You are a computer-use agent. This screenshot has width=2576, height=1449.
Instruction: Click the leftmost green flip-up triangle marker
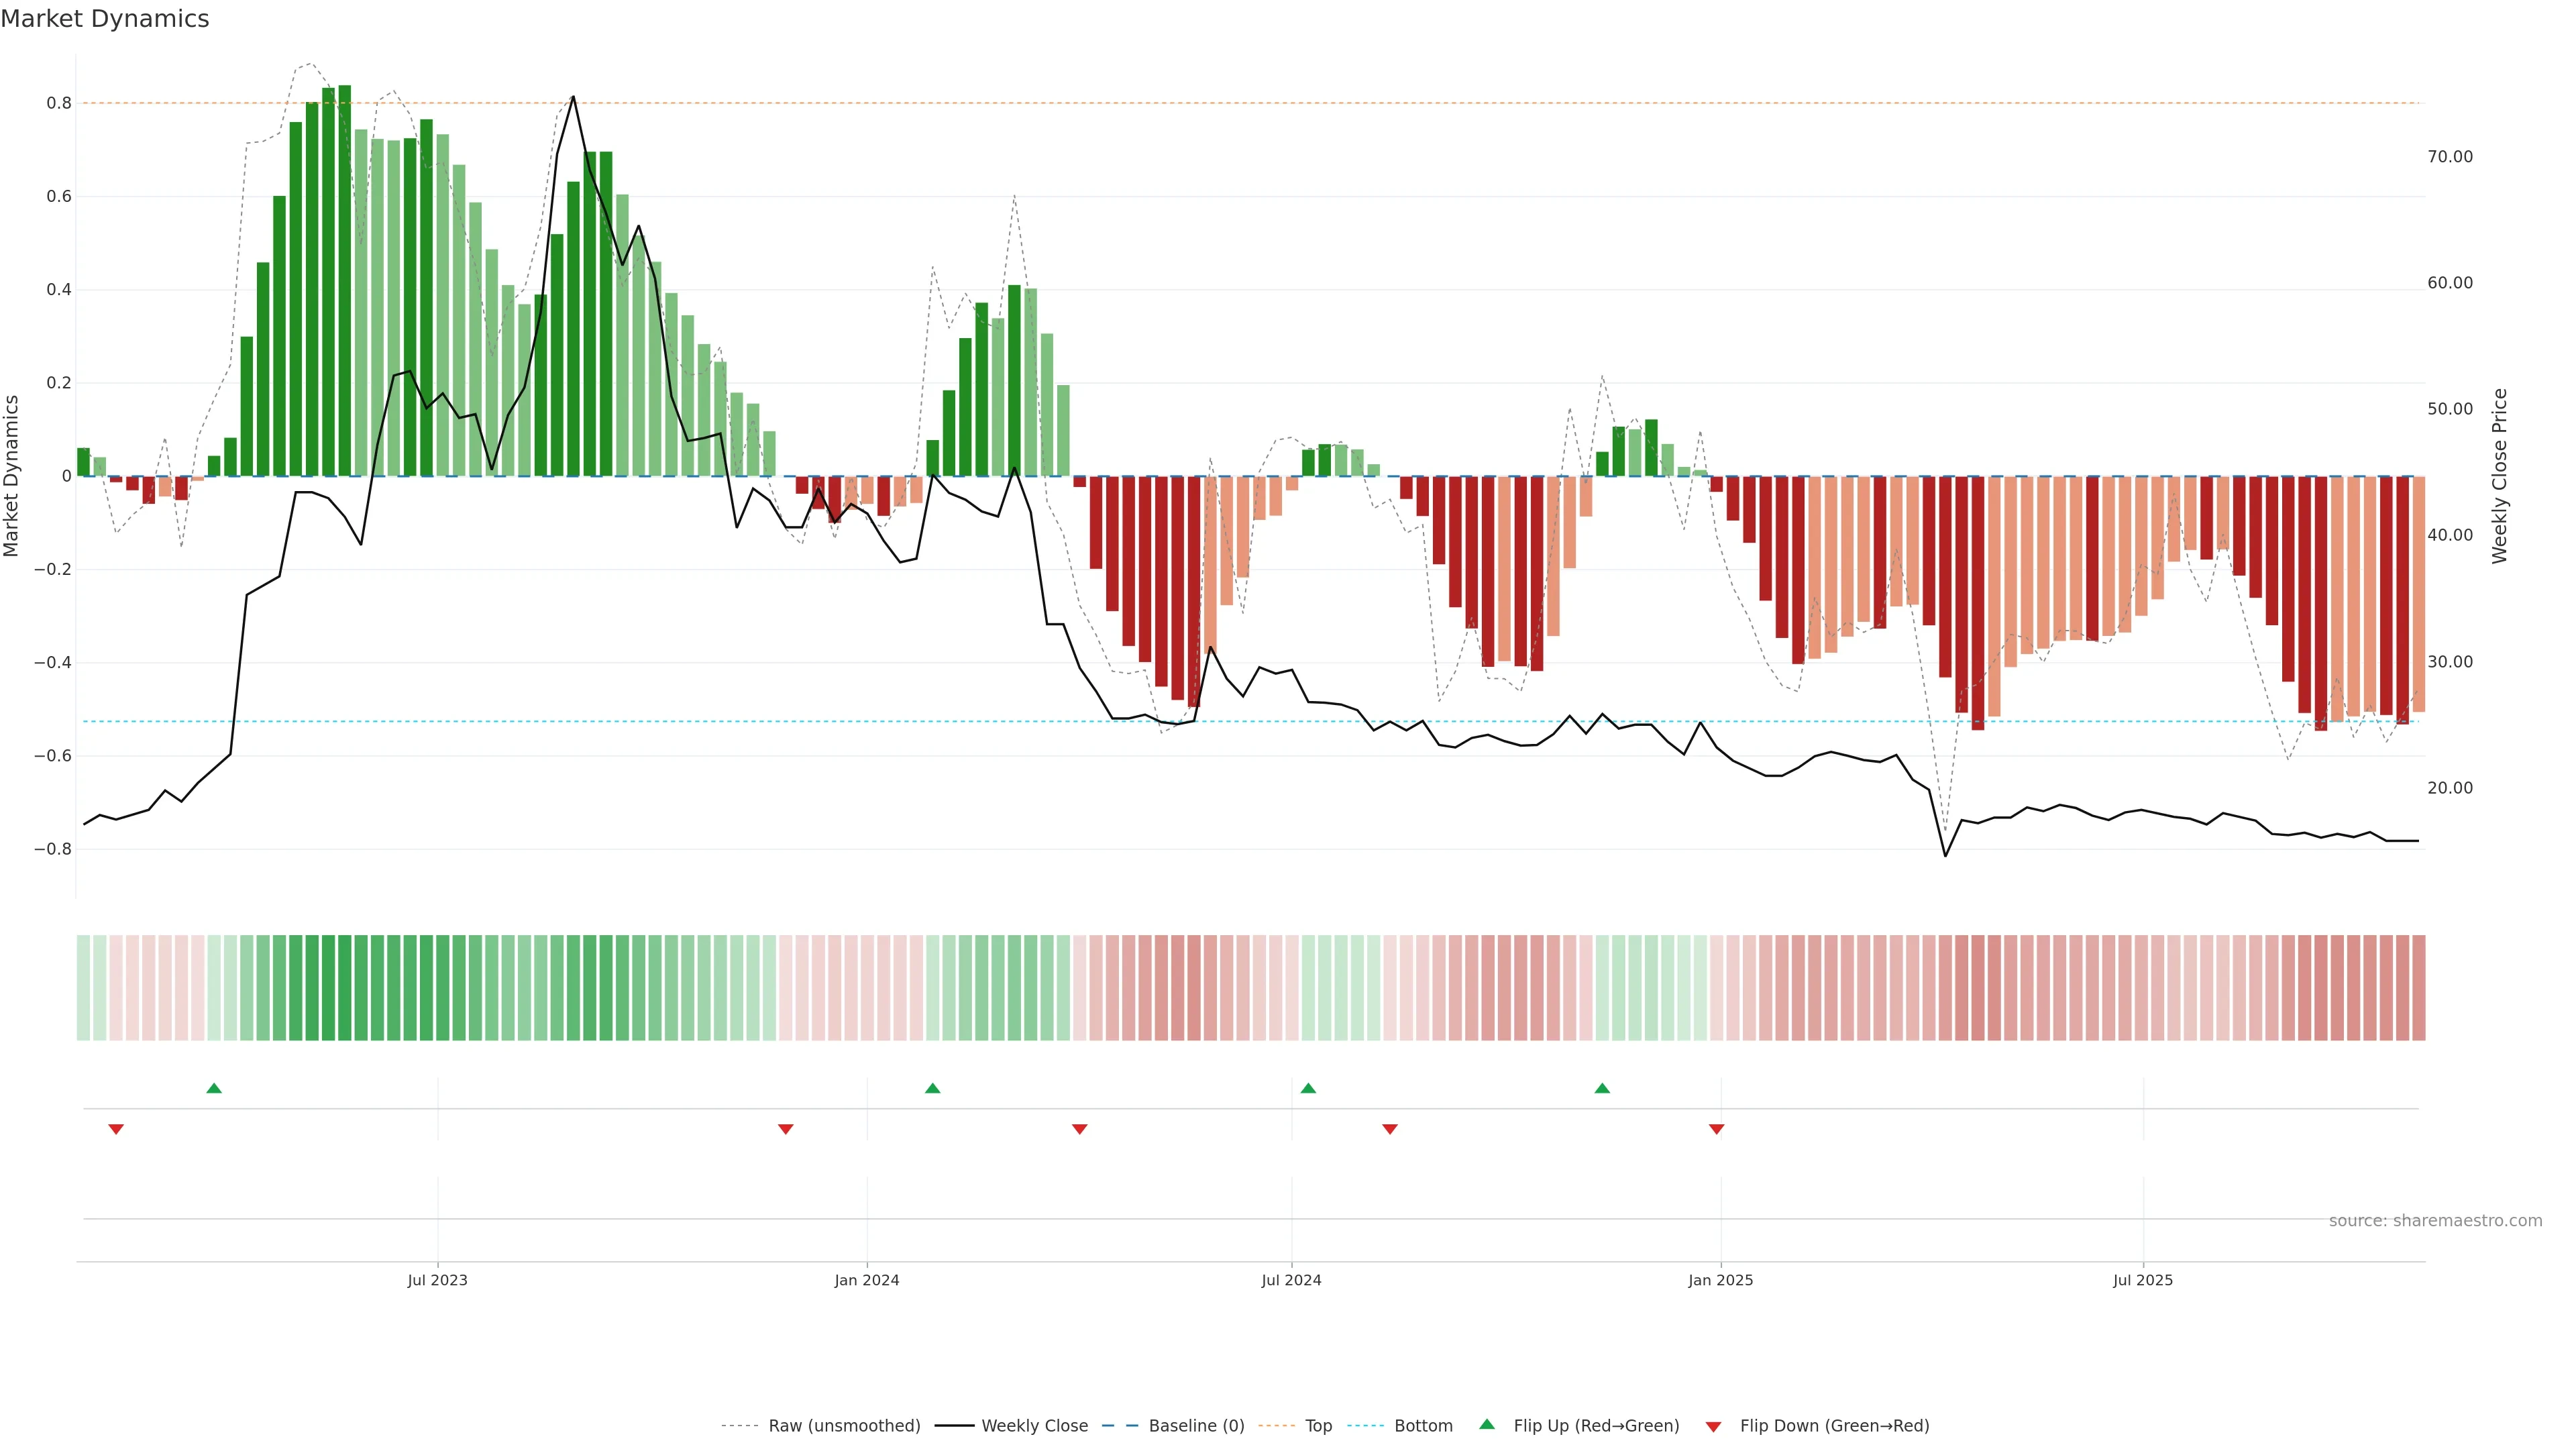pyautogui.click(x=214, y=1088)
